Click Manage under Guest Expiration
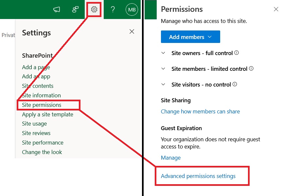Screen dimensions: 282x196 (170, 158)
